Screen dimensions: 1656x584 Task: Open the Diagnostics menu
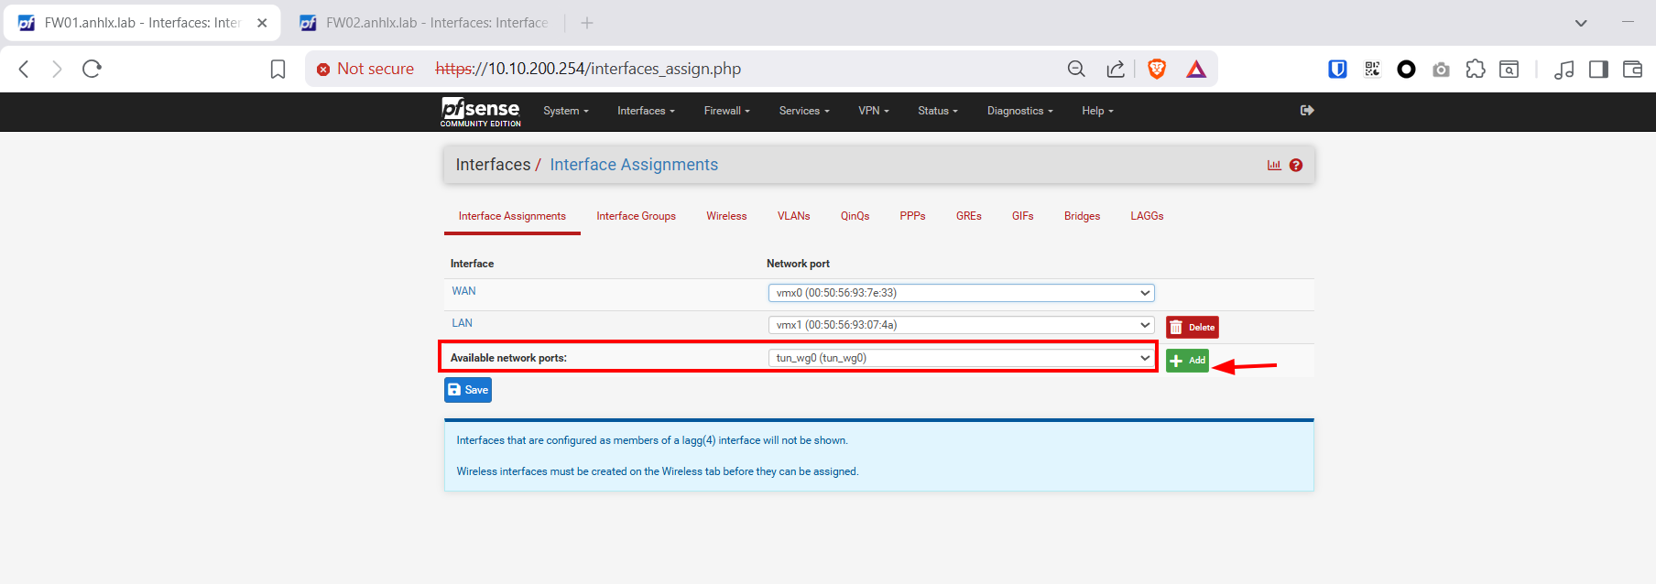click(1019, 111)
